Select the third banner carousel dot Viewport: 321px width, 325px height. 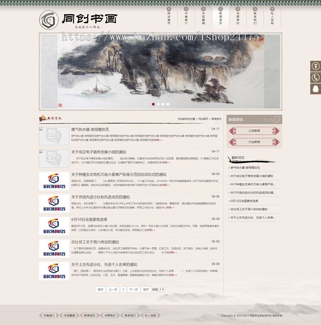(163, 104)
